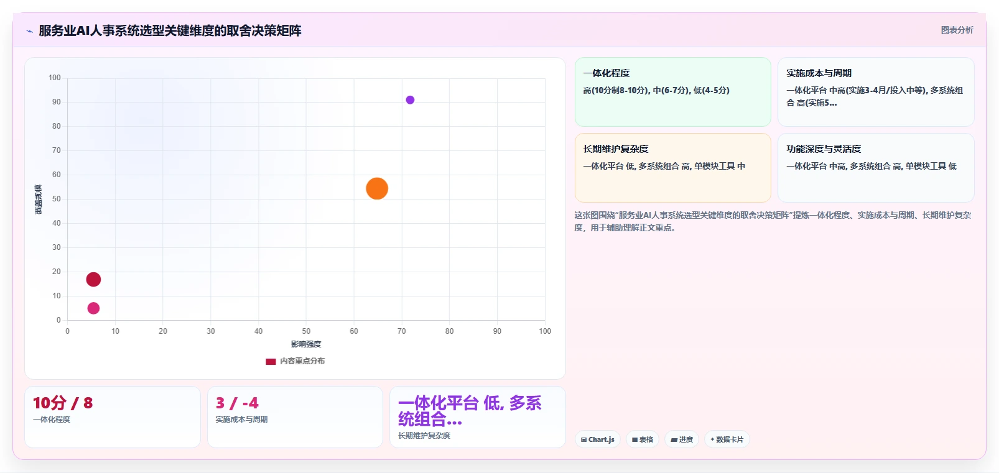Click the 10分 / 8 stat value

click(63, 403)
